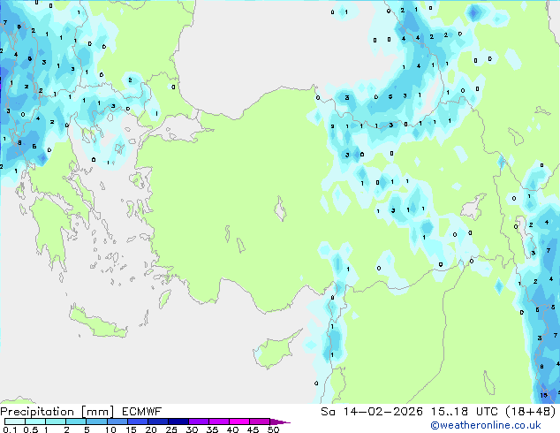Pick the 35–40 mm purple-magenta legend swatch
Screen dimensions: 560x433
(219, 422)
